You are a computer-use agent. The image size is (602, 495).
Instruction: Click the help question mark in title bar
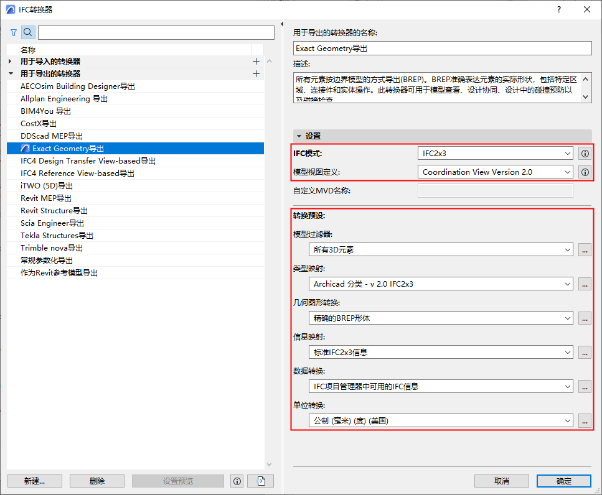560,9
